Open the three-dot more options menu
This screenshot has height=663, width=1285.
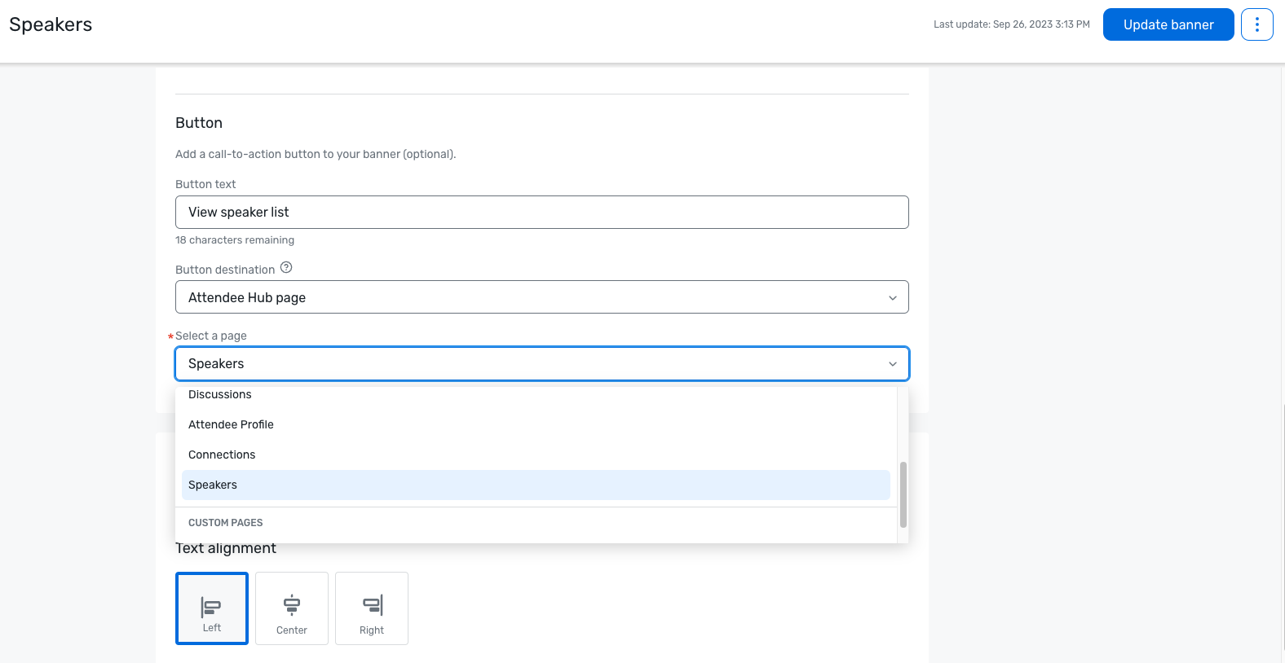tap(1256, 24)
